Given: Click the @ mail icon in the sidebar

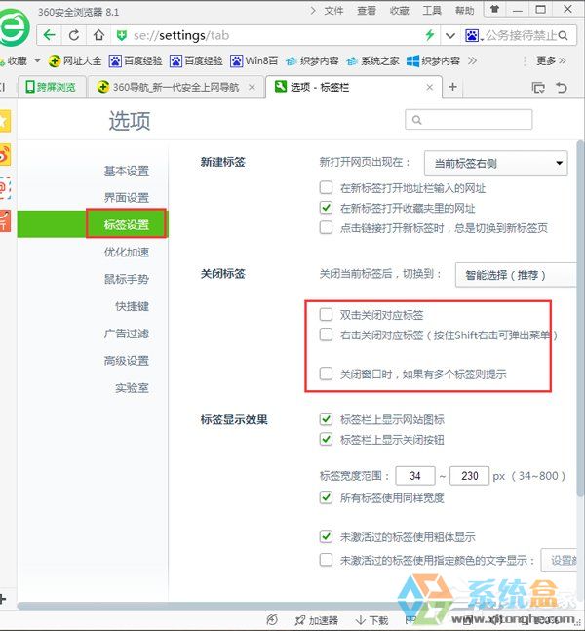Looking at the screenshot, I should pyautogui.click(x=5, y=188).
